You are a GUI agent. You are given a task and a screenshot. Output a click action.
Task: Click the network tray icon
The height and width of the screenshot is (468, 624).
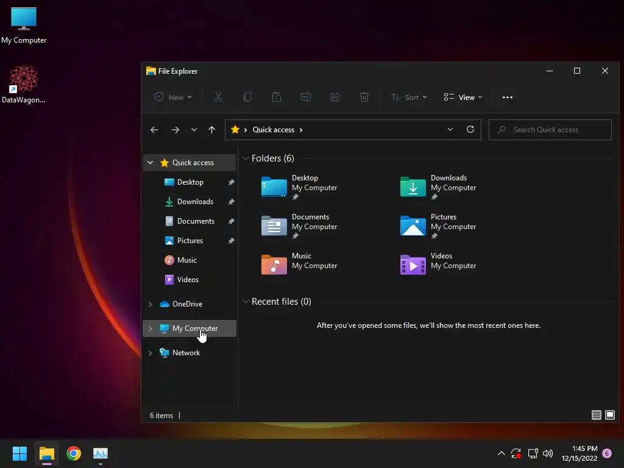pos(533,453)
